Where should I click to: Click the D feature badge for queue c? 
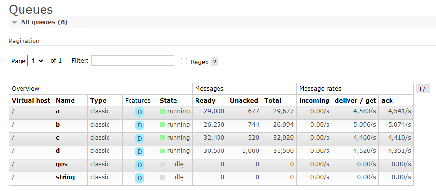tap(140, 138)
